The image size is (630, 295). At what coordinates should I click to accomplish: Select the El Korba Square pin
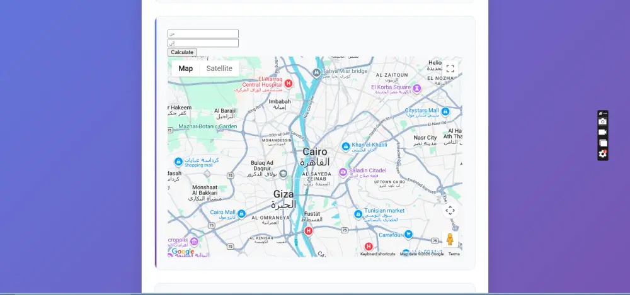(x=417, y=88)
